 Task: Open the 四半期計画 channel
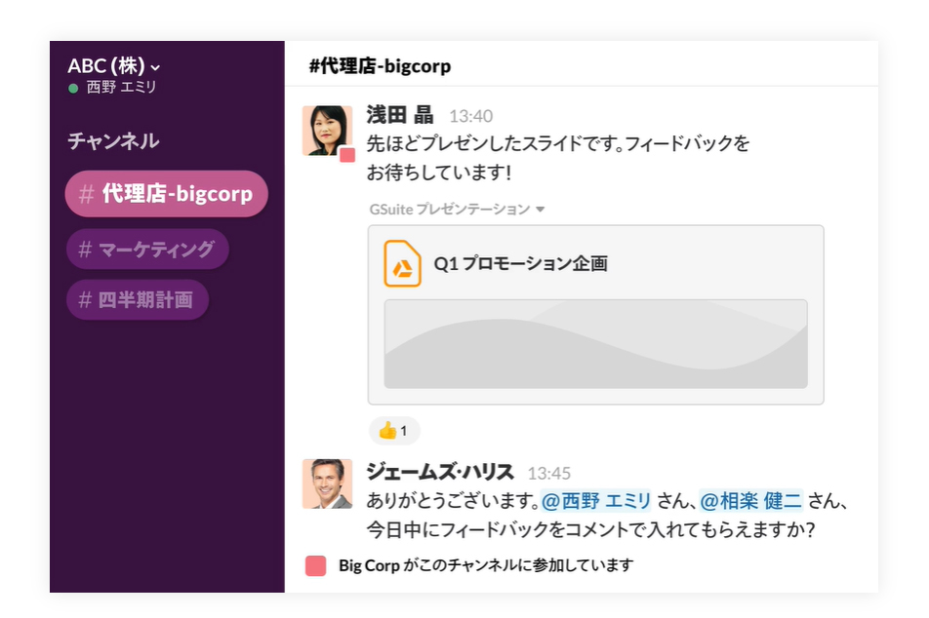pos(138,299)
